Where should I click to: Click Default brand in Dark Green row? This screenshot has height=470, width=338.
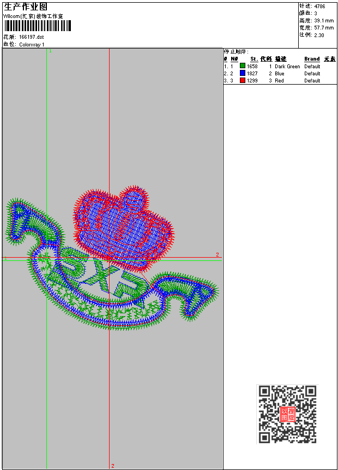click(312, 66)
